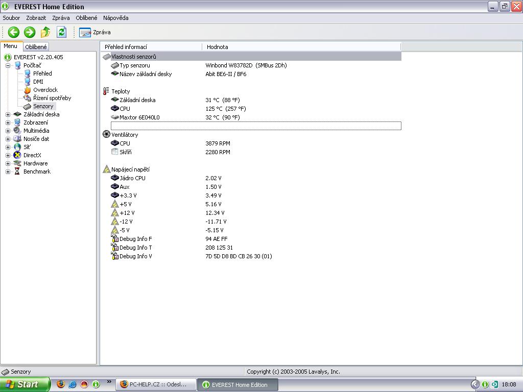Open the Soubor menu

11,18
